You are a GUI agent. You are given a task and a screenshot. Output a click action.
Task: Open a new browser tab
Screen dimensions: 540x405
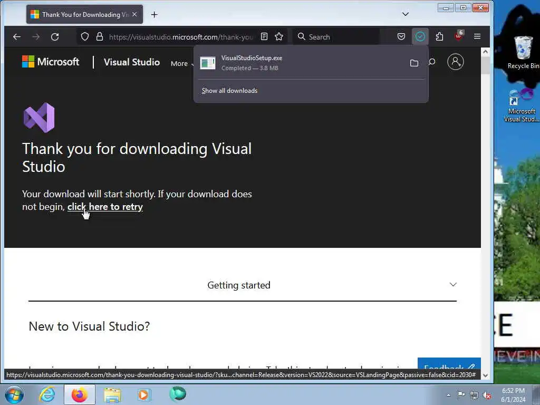click(x=155, y=14)
